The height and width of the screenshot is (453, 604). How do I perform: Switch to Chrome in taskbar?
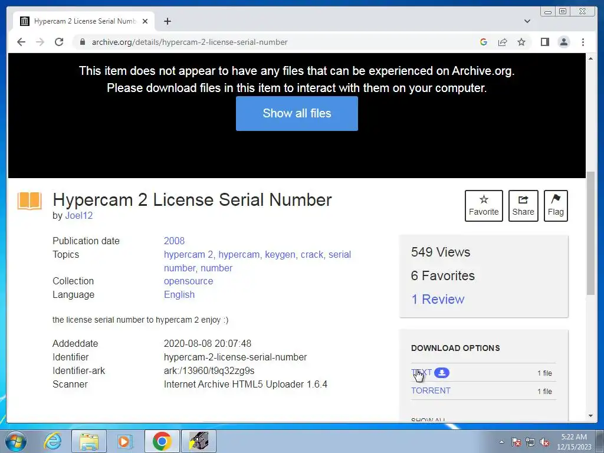[162, 441]
